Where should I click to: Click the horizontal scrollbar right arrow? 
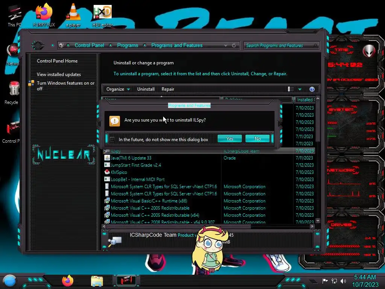click(x=312, y=226)
